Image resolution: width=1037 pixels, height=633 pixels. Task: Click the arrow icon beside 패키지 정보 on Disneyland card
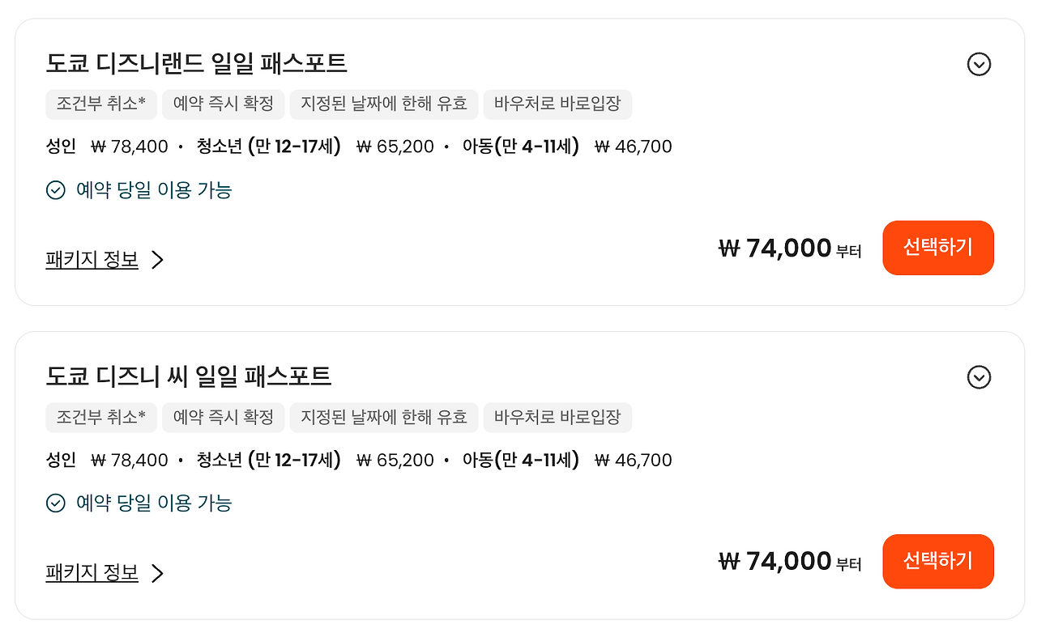(x=157, y=261)
